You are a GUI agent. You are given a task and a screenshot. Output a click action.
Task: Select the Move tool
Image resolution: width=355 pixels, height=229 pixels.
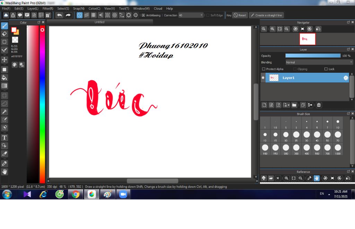tap(4, 60)
